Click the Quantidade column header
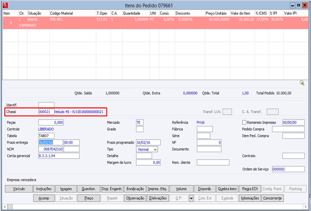 136,13
